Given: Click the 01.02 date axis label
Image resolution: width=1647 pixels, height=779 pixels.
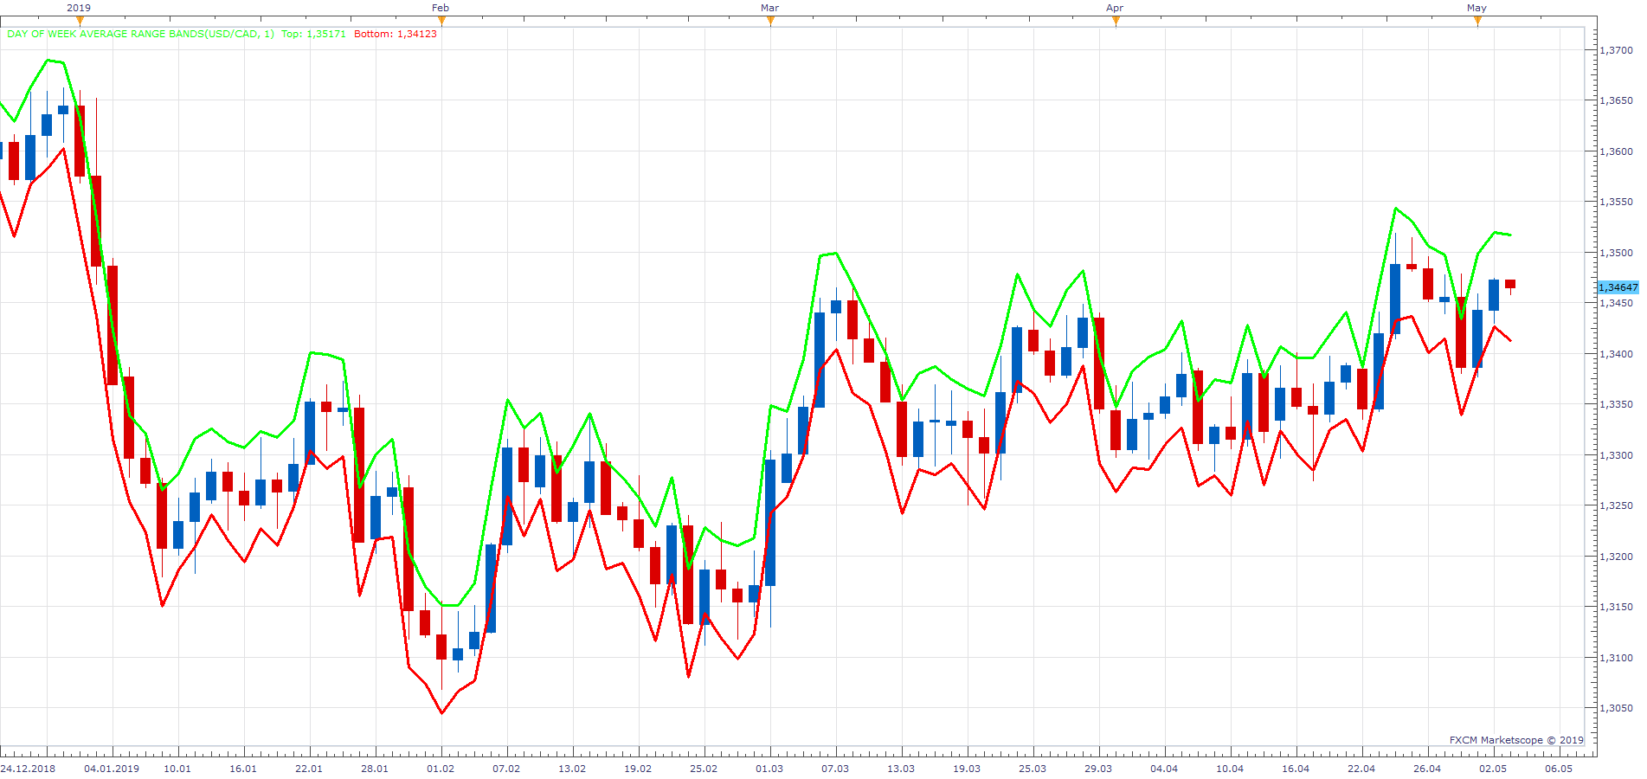Looking at the screenshot, I should [x=441, y=769].
